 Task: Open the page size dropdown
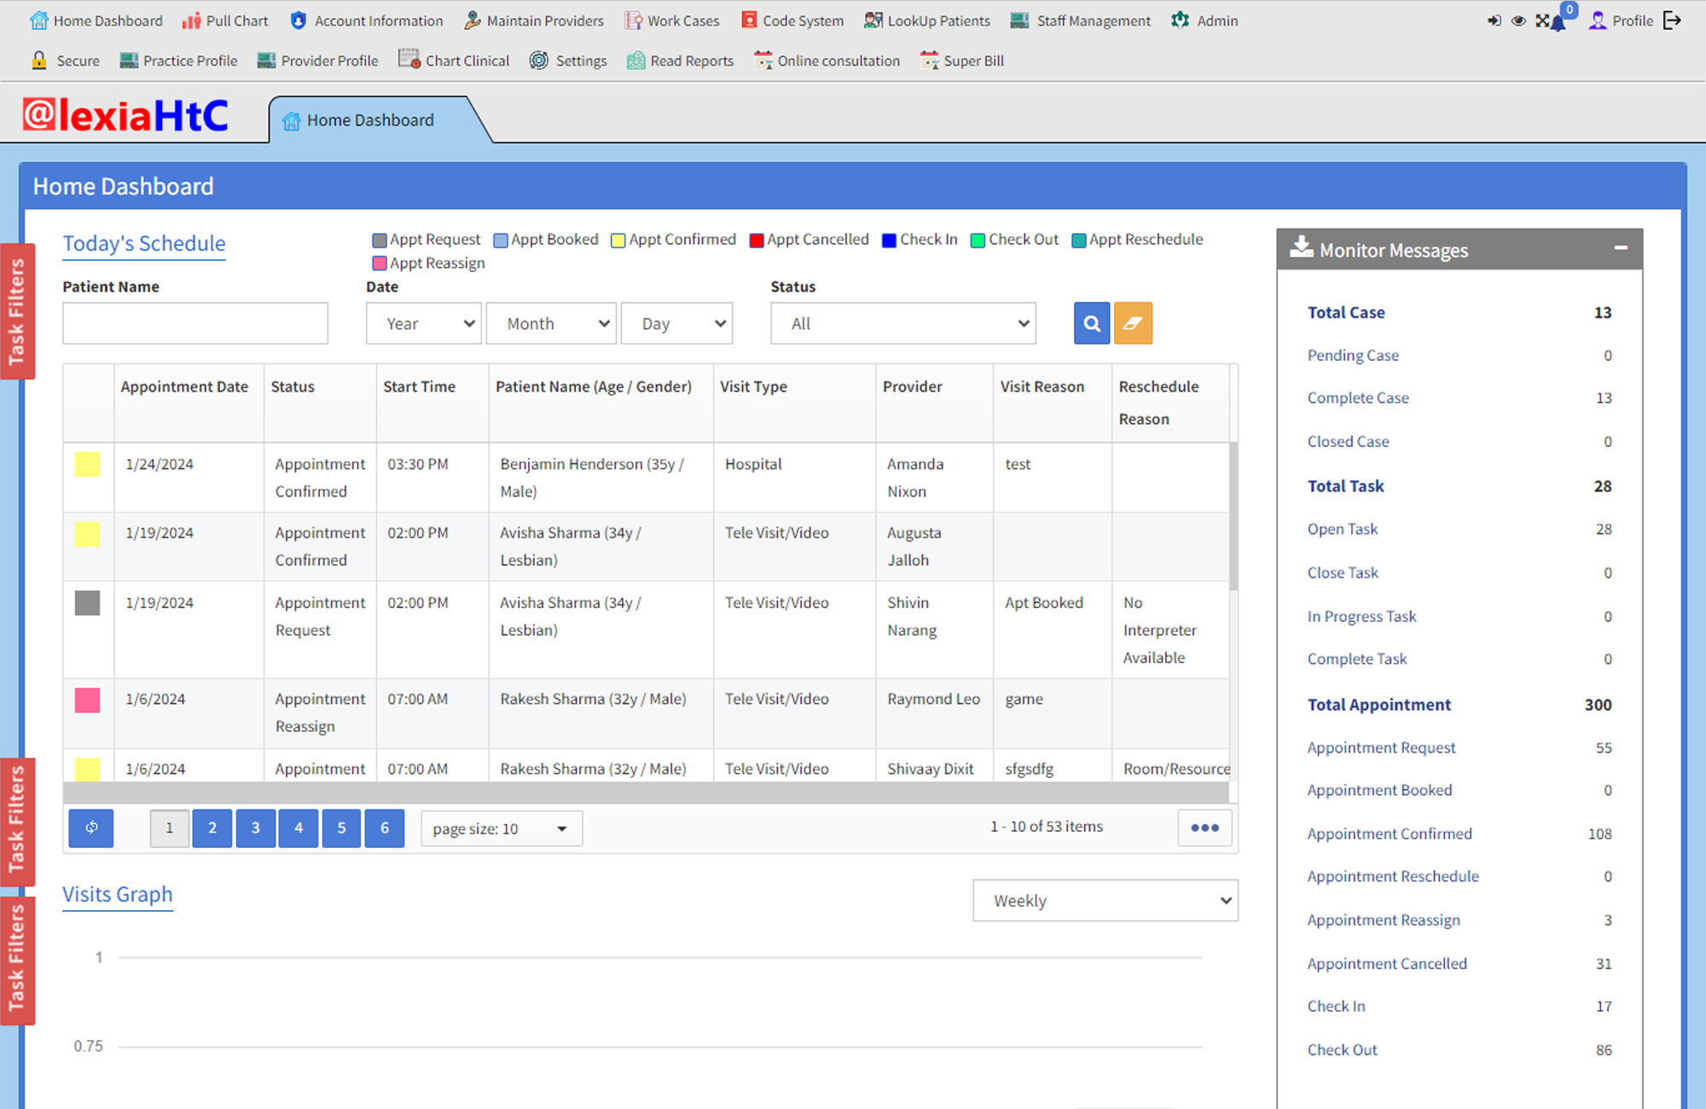click(x=502, y=828)
